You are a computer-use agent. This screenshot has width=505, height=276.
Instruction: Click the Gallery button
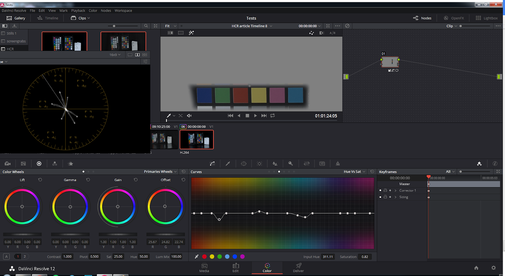click(16, 18)
